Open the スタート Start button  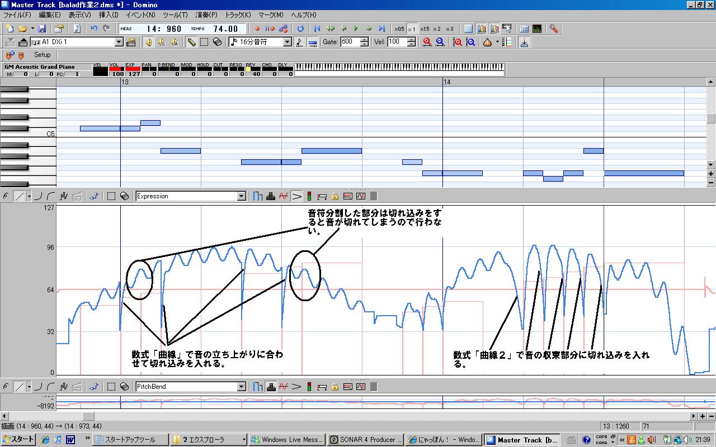18,440
